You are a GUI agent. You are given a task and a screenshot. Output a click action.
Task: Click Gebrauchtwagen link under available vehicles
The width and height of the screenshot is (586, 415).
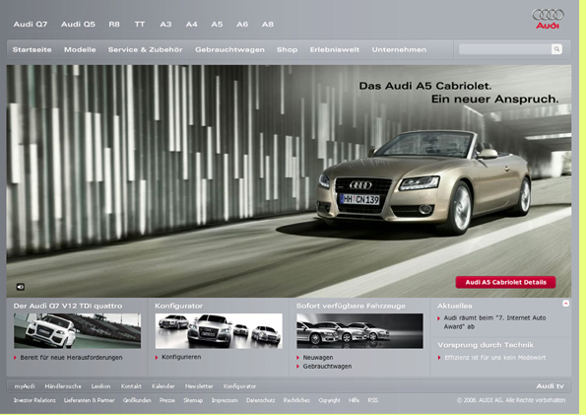[327, 367]
